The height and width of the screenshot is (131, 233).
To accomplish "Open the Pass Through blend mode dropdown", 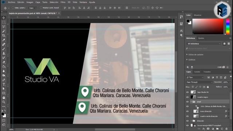I will pyautogui.click(x=199, y=82).
